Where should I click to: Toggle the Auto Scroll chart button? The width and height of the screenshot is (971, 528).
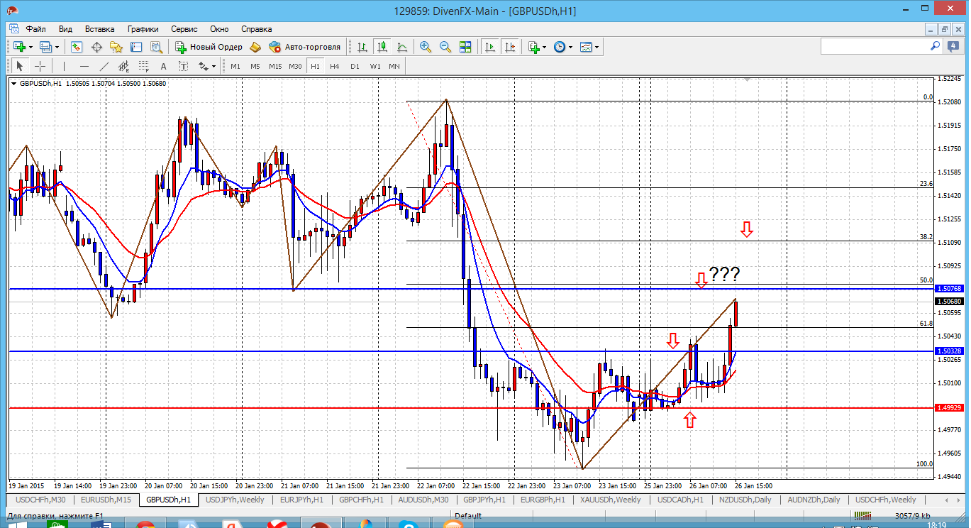pos(489,47)
